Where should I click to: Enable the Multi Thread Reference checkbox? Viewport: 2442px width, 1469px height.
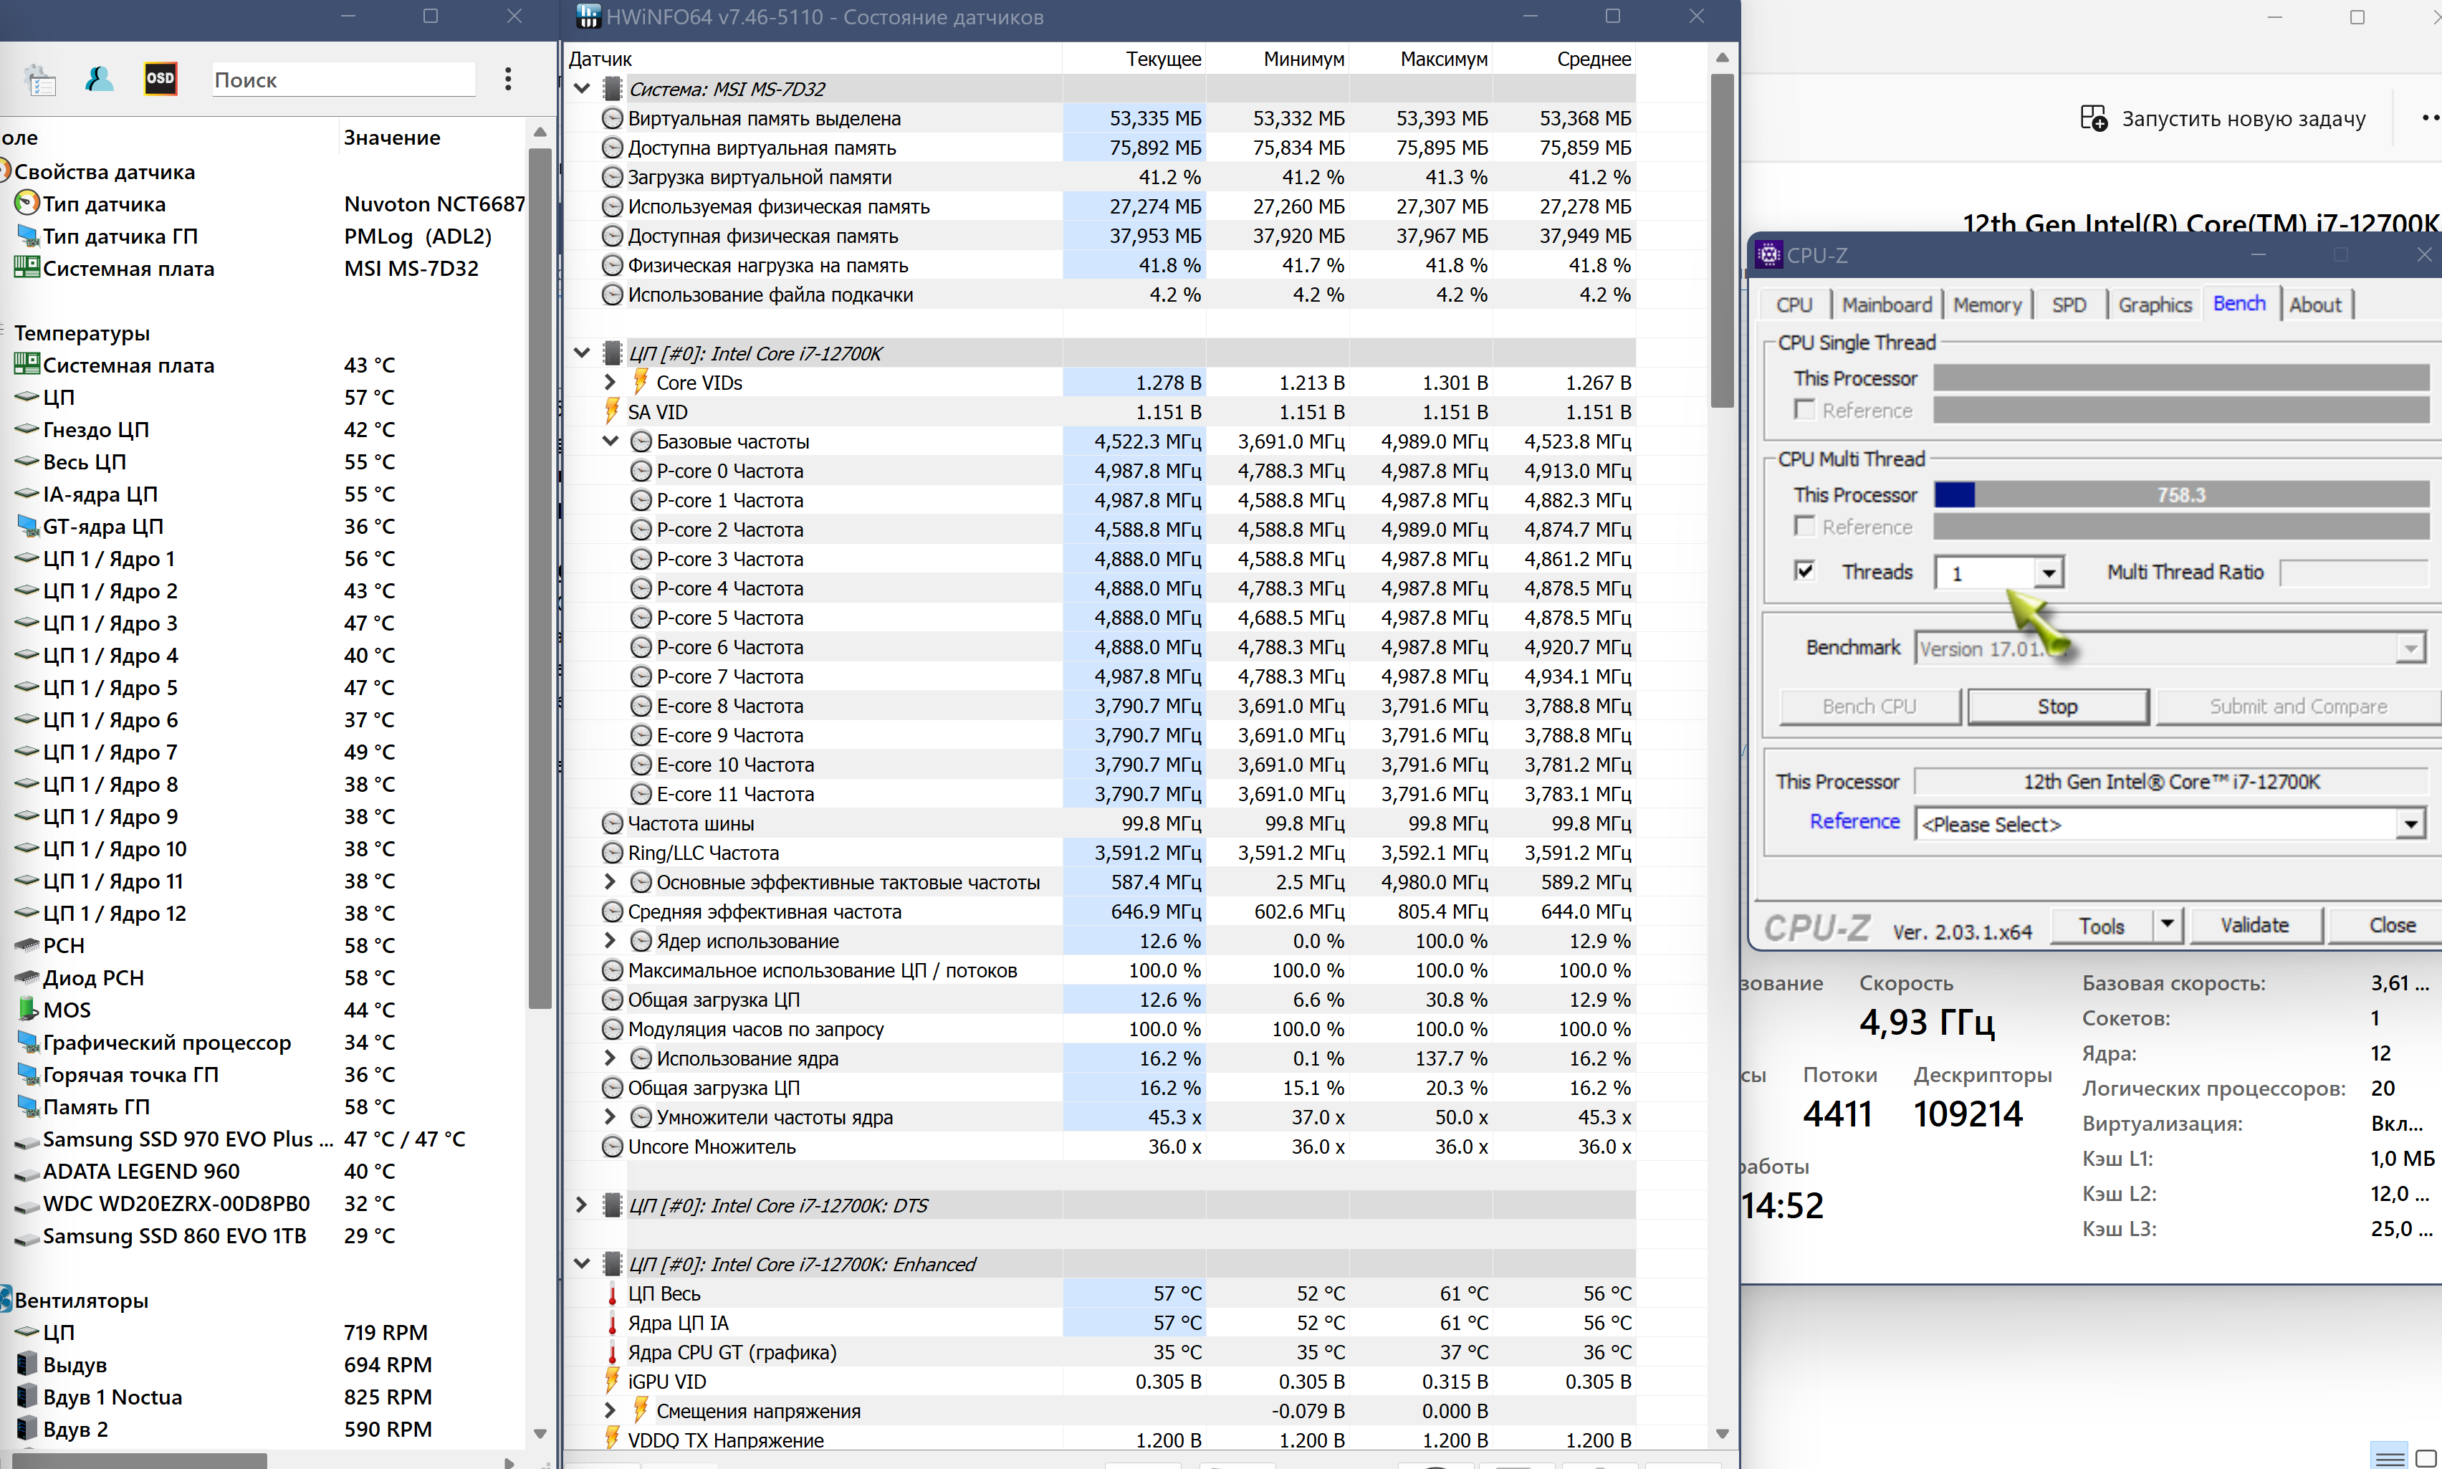coord(1804,527)
